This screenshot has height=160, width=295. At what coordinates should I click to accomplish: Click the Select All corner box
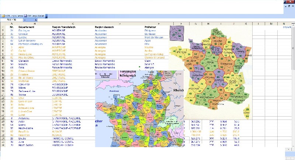[3, 24]
